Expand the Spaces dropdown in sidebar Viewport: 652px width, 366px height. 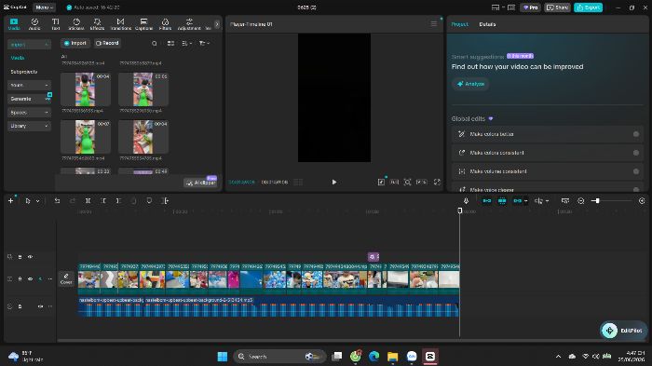click(x=29, y=113)
